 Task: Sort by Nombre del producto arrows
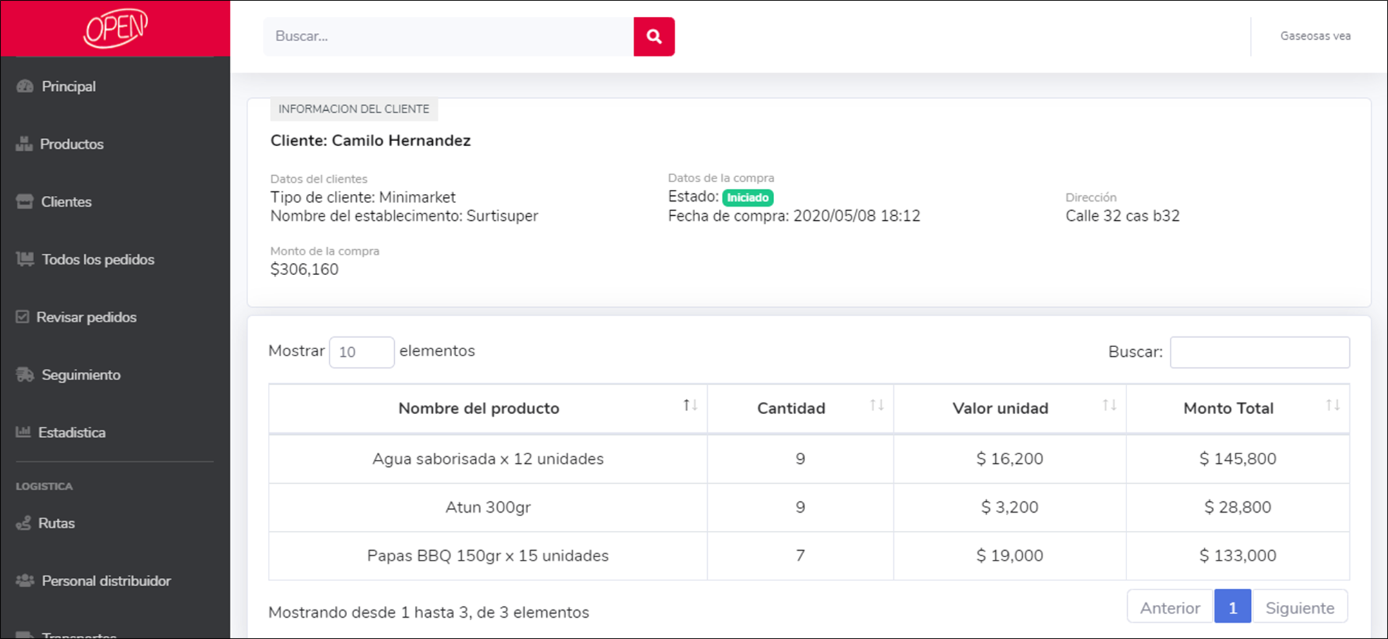click(690, 405)
